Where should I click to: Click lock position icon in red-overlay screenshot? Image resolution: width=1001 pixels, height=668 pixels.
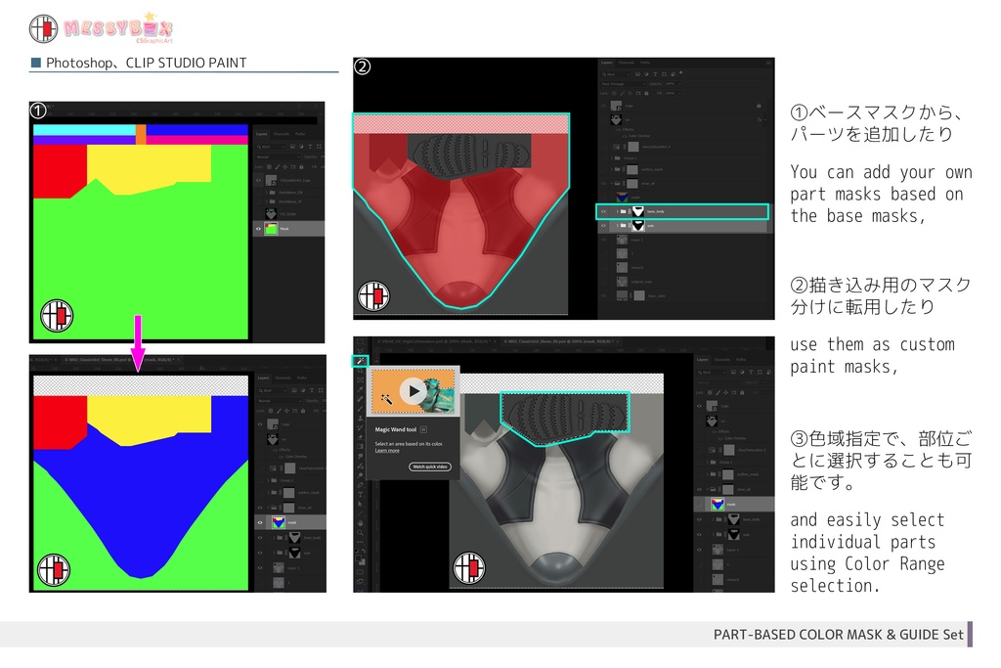[631, 93]
